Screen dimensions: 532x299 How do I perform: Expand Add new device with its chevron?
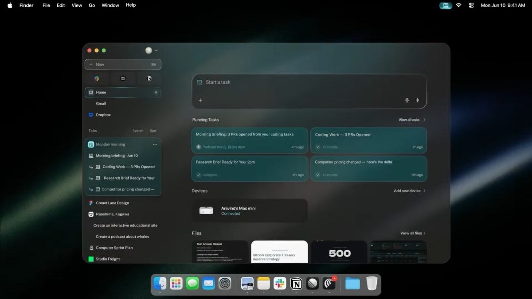click(424, 190)
